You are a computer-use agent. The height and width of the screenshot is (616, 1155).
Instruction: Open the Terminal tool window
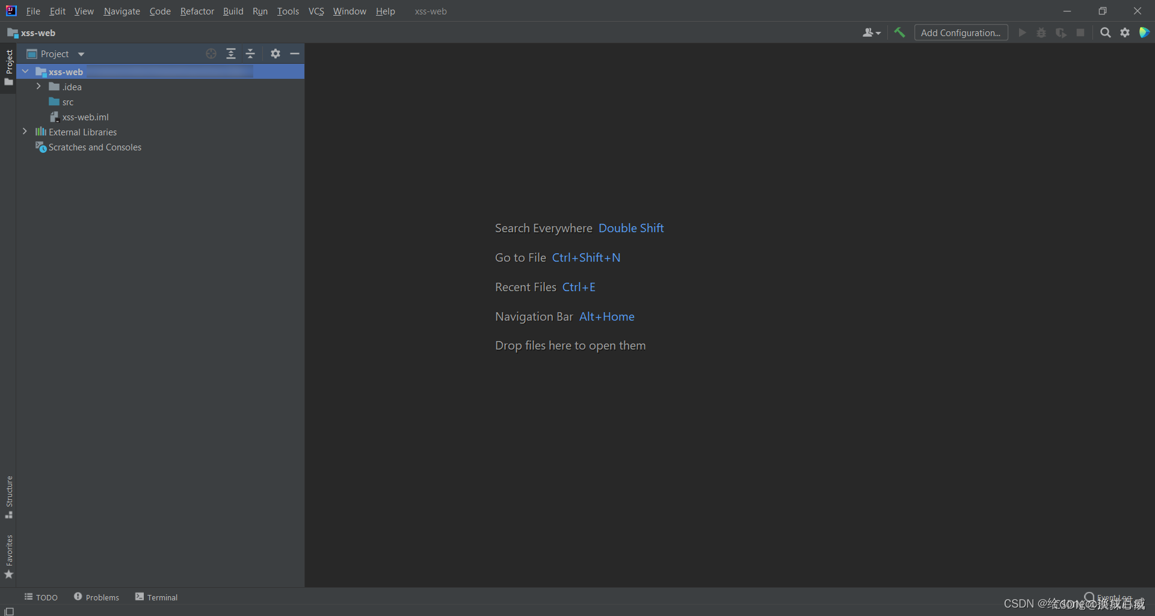click(156, 597)
